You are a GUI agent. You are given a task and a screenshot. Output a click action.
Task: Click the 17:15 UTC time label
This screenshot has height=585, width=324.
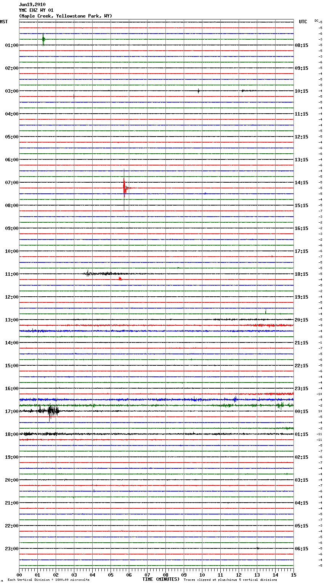(302, 251)
